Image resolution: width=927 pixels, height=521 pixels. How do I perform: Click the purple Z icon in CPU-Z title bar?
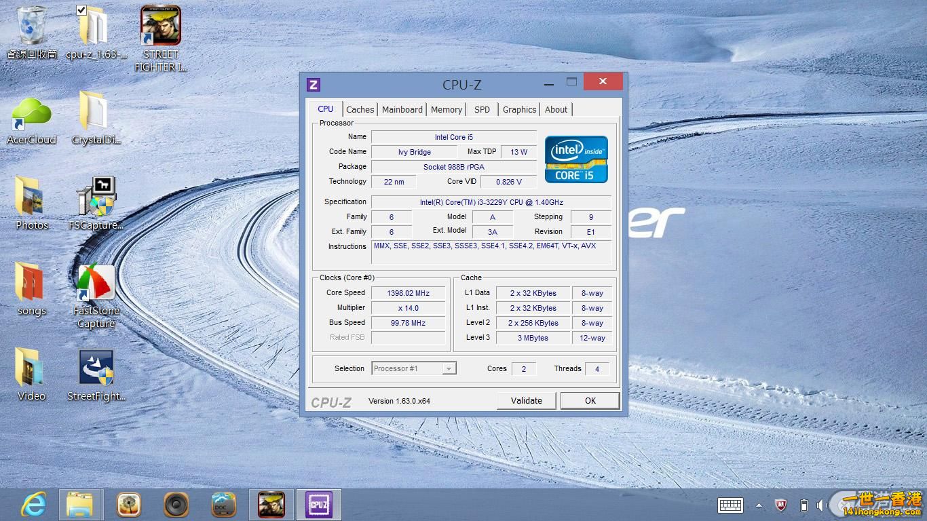coord(313,84)
